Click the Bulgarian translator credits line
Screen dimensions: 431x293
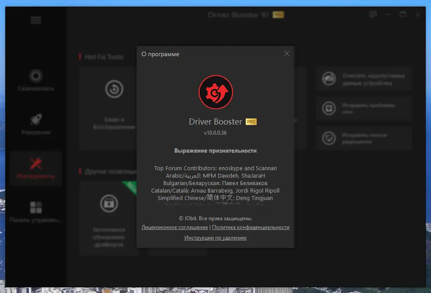coord(215,183)
